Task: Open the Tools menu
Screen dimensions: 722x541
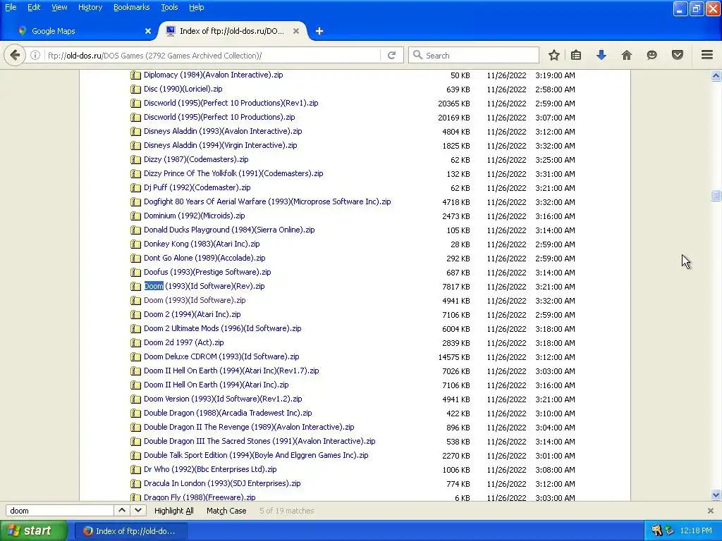Action: (x=169, y=7)
